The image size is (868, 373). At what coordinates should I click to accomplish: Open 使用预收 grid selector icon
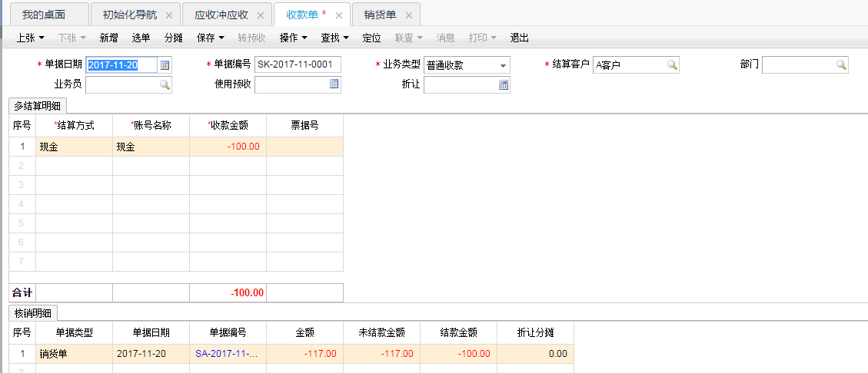pos(334,84)
